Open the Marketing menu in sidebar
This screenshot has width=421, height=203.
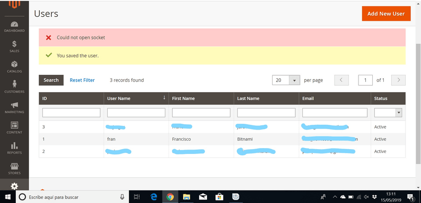click(x=14, y=107)
